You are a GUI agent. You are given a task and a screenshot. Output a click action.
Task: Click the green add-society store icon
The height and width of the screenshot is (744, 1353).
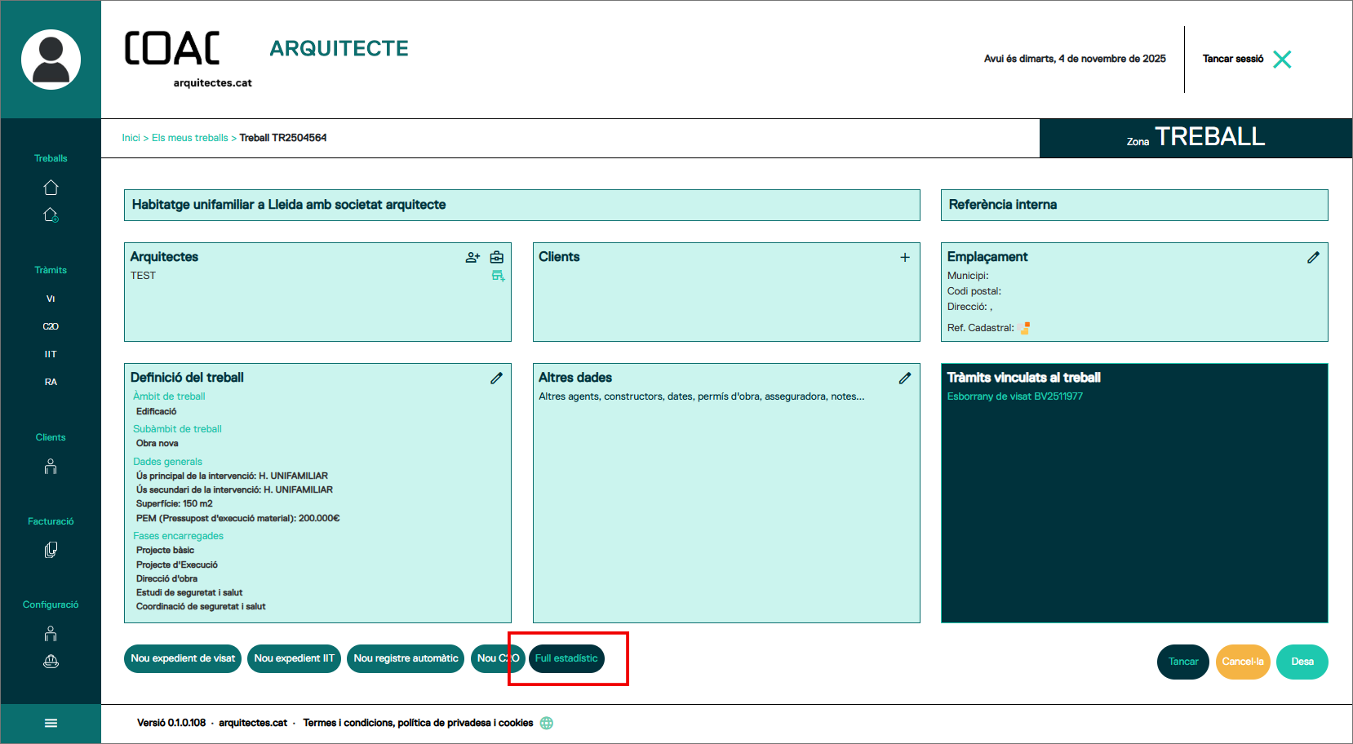498,277
